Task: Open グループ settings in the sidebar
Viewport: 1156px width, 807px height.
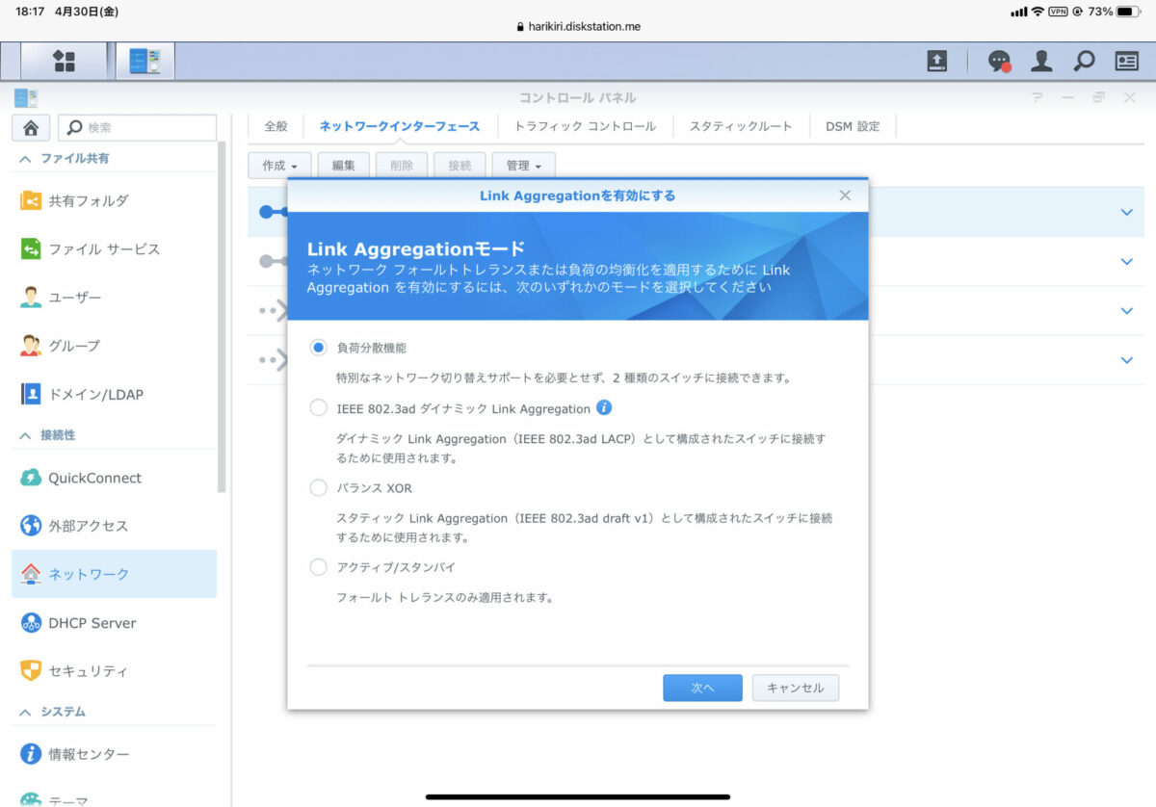Action: (x=114, y=345)
